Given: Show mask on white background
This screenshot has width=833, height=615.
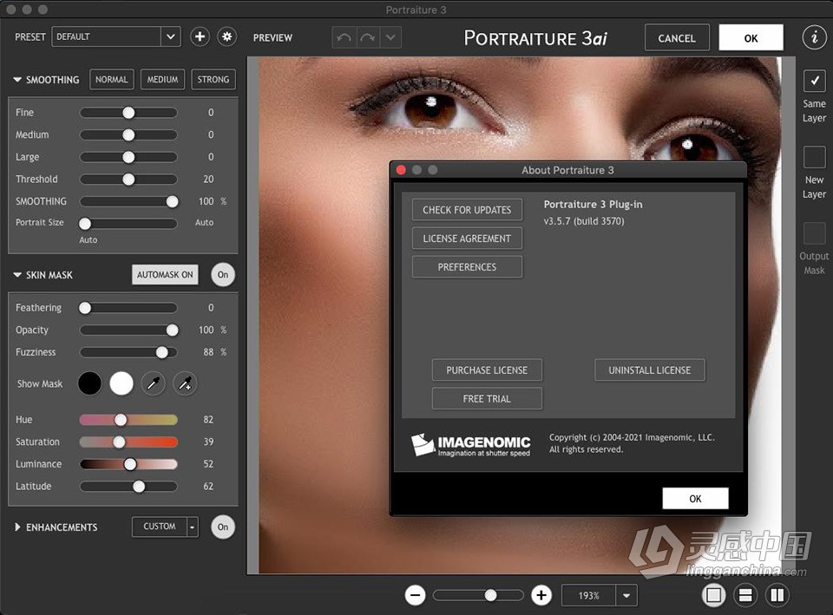Looking at the screenshot, I should pyautogui.click(x=121, y=383).
